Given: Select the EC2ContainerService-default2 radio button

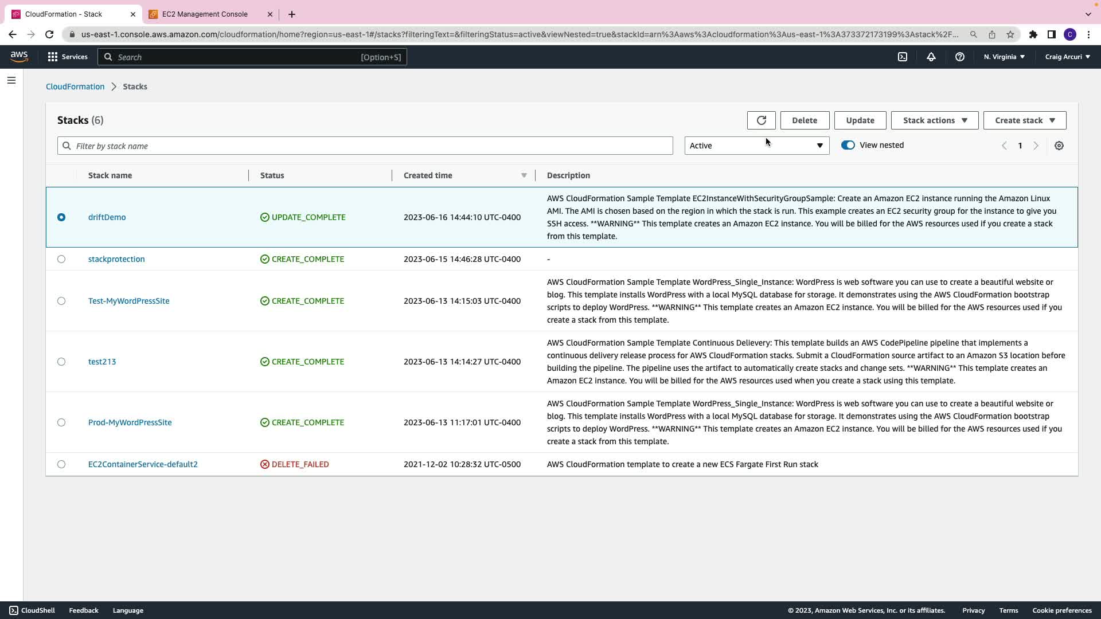Looking at the screenshot, I should pos(61,464).
